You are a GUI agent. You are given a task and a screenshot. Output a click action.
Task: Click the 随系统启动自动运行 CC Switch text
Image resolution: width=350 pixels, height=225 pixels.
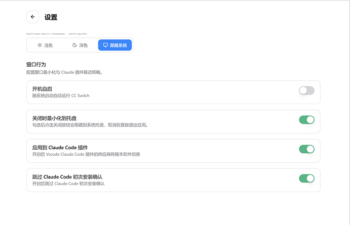point(61,96)
